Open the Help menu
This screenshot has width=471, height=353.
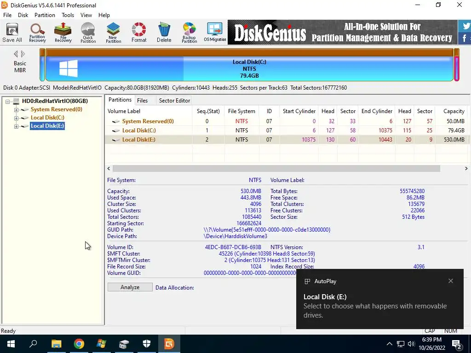[x=104, y=15]
